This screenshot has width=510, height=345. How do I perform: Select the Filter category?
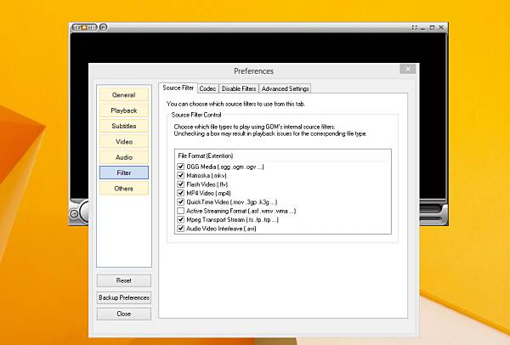123,172
